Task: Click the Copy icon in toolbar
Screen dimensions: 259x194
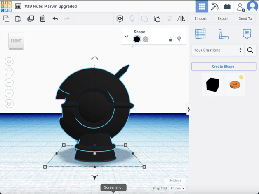Action: point(7,18)
